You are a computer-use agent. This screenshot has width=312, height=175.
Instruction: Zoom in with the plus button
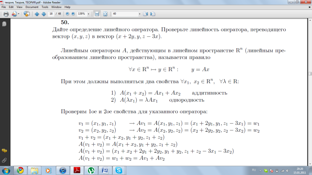[x=73, y=14]
